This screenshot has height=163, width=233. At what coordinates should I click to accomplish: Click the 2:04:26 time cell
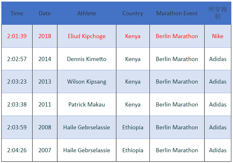point(17,150)
